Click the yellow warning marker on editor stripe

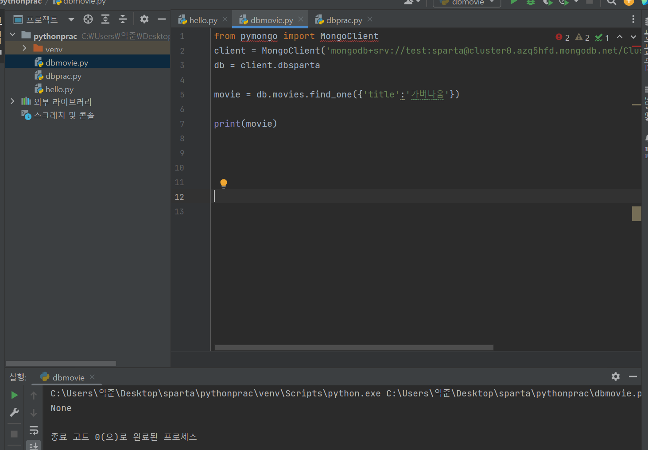636,105
